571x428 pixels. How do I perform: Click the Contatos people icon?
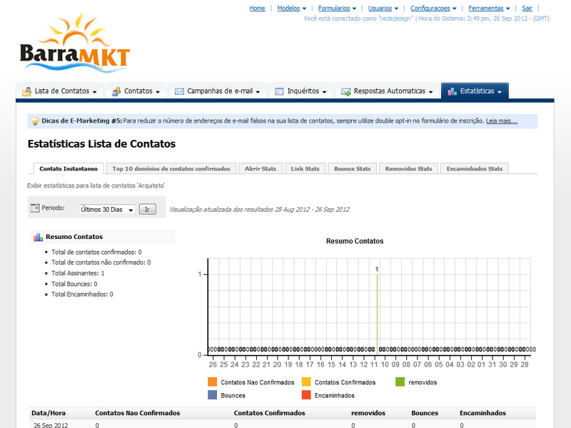(116, 91)
